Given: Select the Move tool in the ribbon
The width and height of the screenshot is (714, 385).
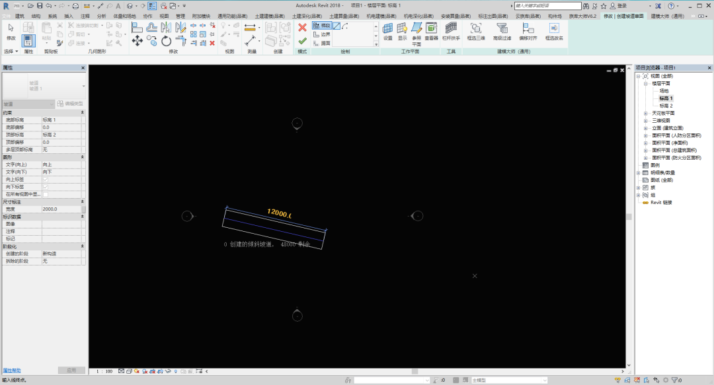Looking at the screenshot, I should click(137, 41).
